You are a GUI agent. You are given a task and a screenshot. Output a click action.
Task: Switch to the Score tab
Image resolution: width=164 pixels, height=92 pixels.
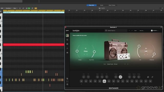[x=101, y=5]
